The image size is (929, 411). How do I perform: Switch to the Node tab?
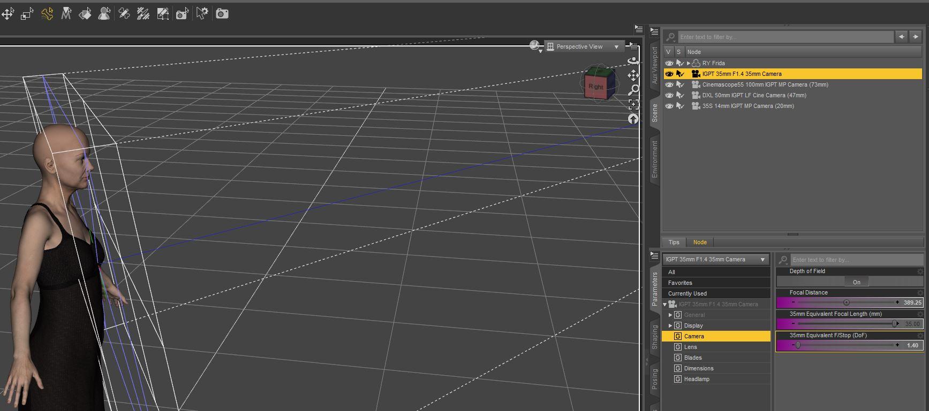[x=700, y=242]
